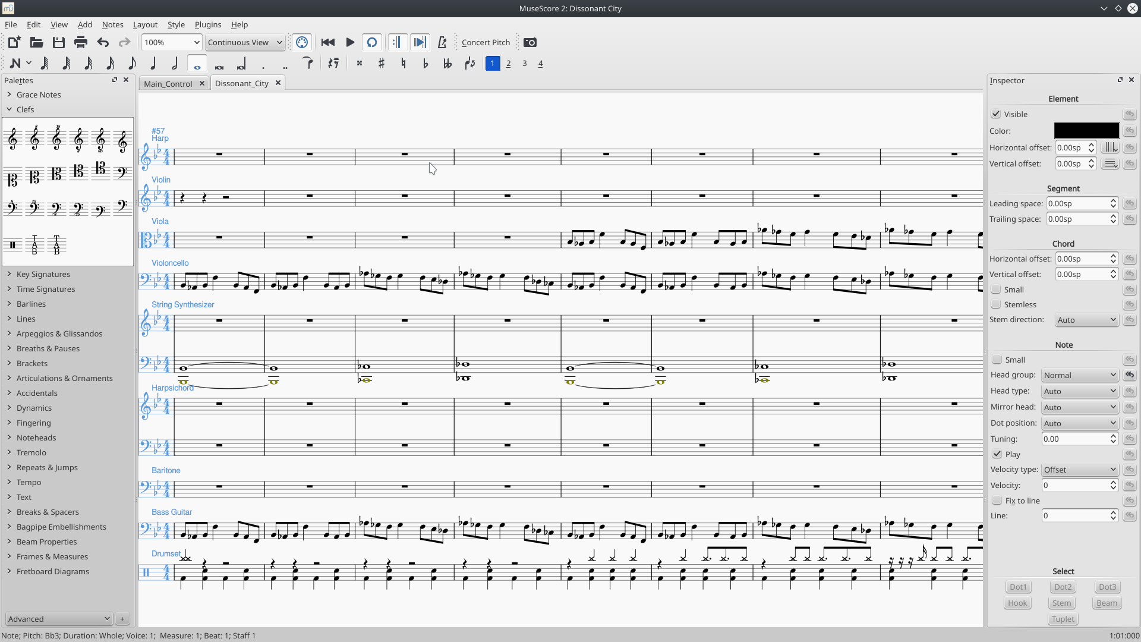Click the Tuplet select button
The image size is (1141, 642).
click(1063, 619)
